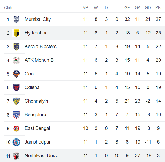Screen dimensions: 165x162
Task: Click the Jamshedpur club crest
Action: [x=17, y=142]
